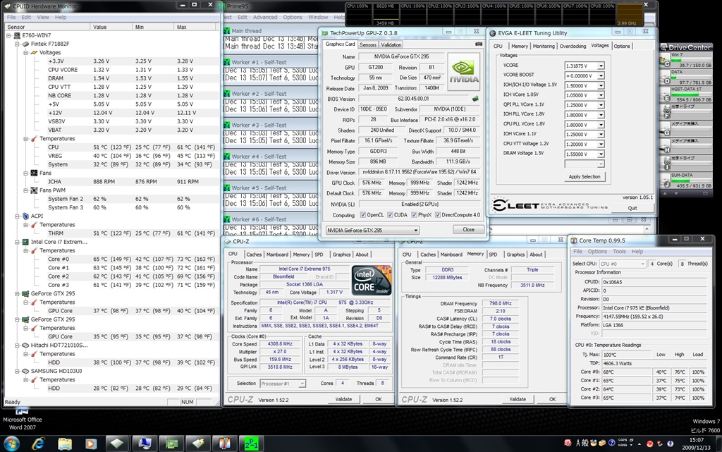This screenshot has width=722, height=452.
Task: Collapse the Voltages tree node
Action: click(26, 52)
